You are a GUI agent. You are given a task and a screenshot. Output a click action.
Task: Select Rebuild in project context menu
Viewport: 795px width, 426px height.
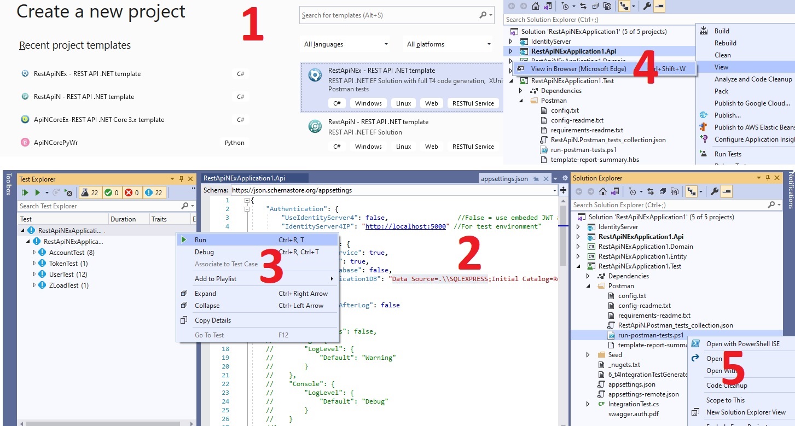[725, 43]
